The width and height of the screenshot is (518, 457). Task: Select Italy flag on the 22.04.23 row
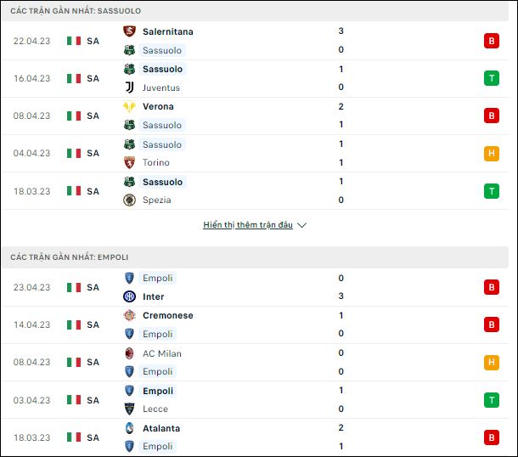[74, 41]
